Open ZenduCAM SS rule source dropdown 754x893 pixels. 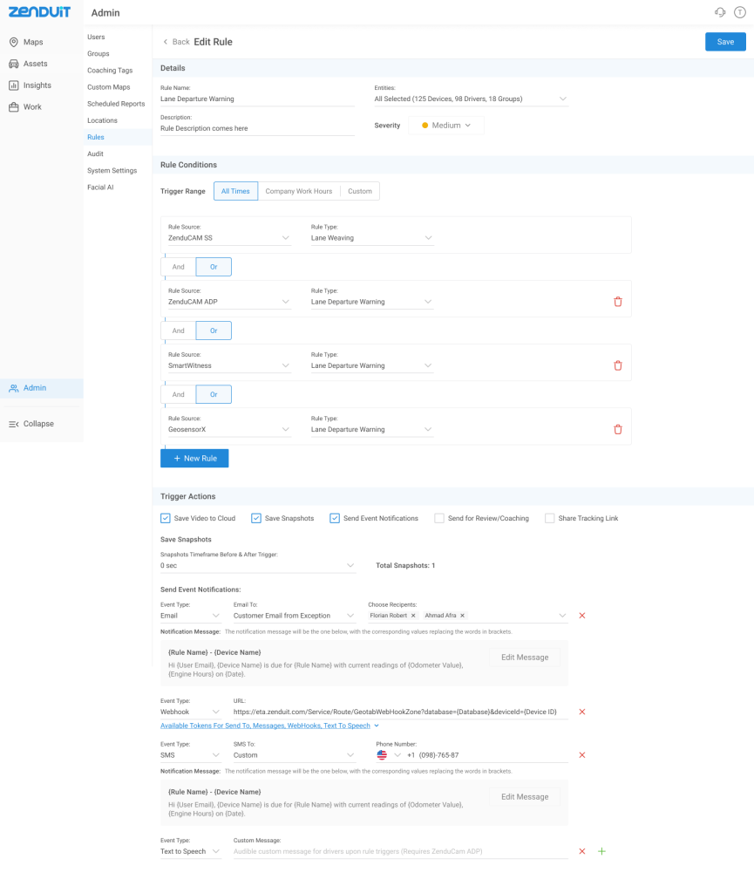tap(228, 238)
